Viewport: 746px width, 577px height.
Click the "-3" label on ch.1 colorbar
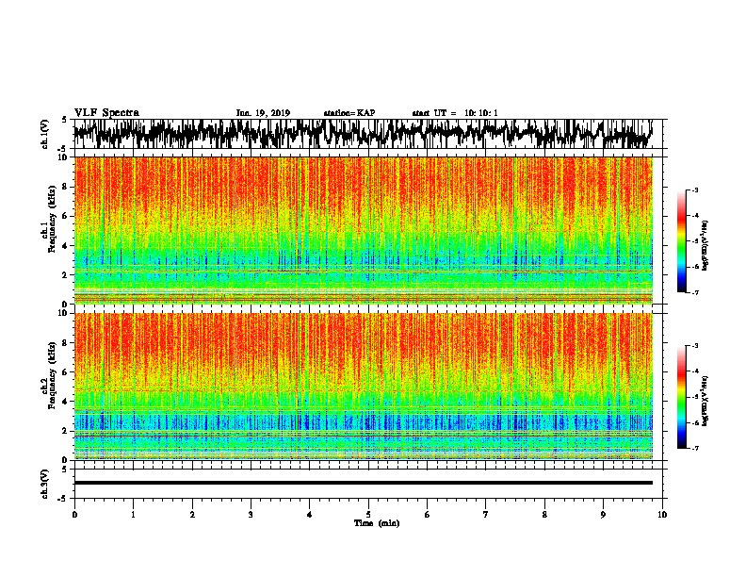pyautogui.click(x=694, y=190)
